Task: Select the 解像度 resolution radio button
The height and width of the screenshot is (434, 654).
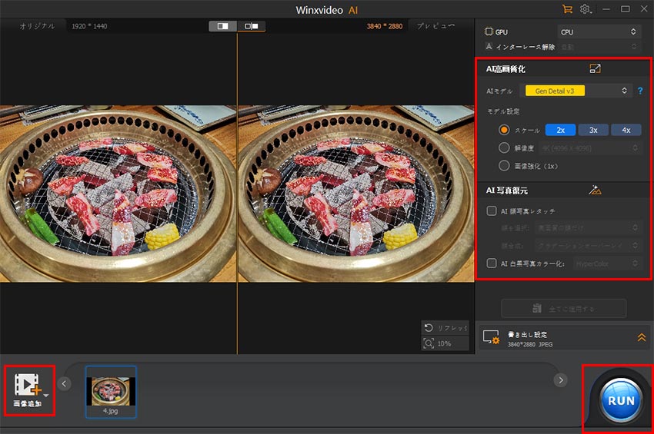Action: tap(504, 147)
